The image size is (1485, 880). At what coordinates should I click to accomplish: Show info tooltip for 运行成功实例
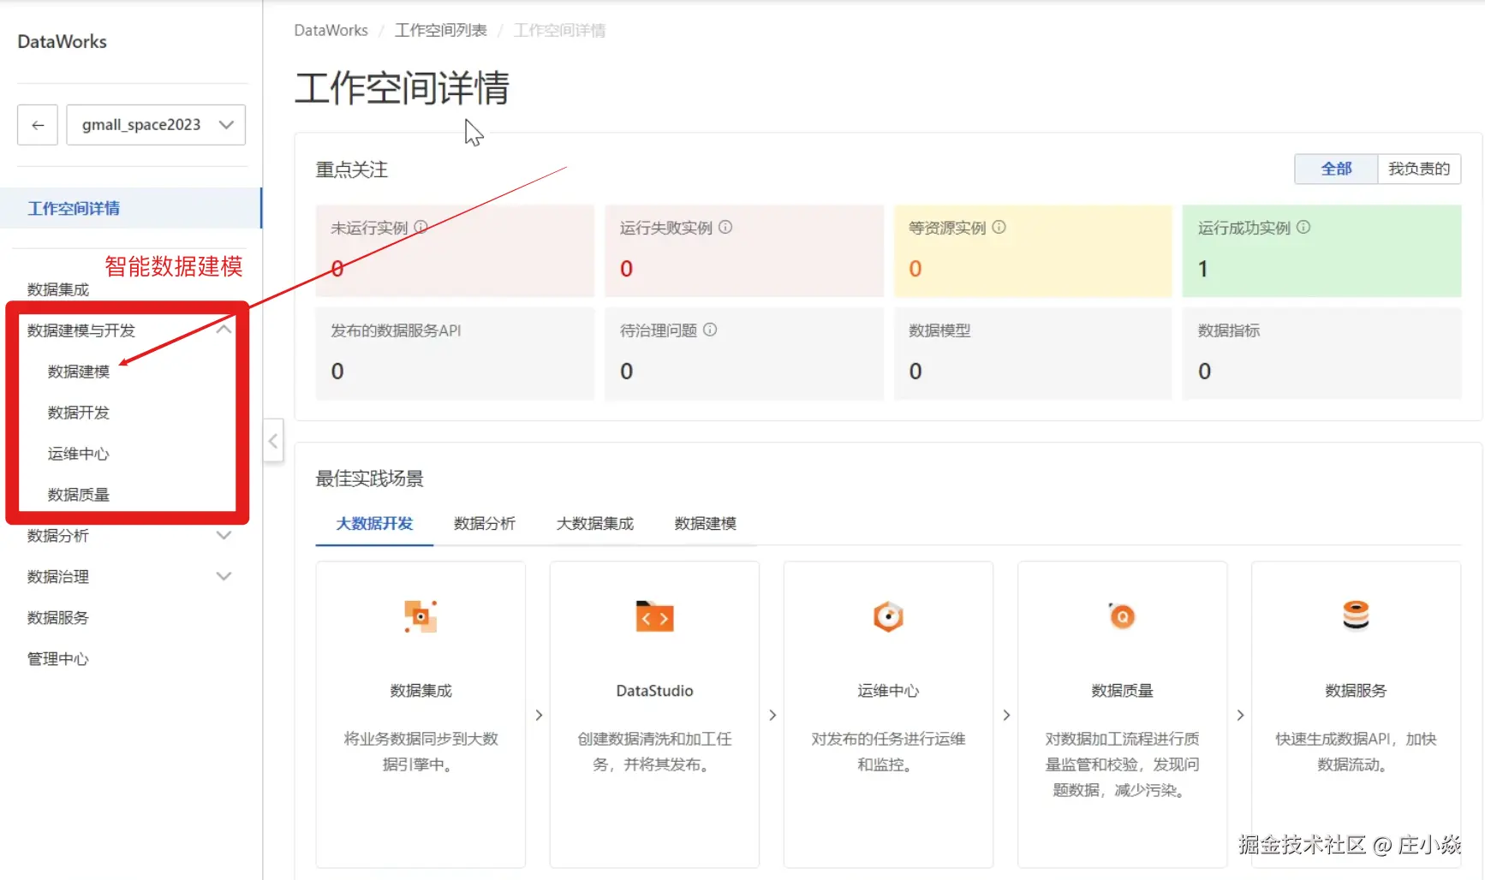[1303, 227]
